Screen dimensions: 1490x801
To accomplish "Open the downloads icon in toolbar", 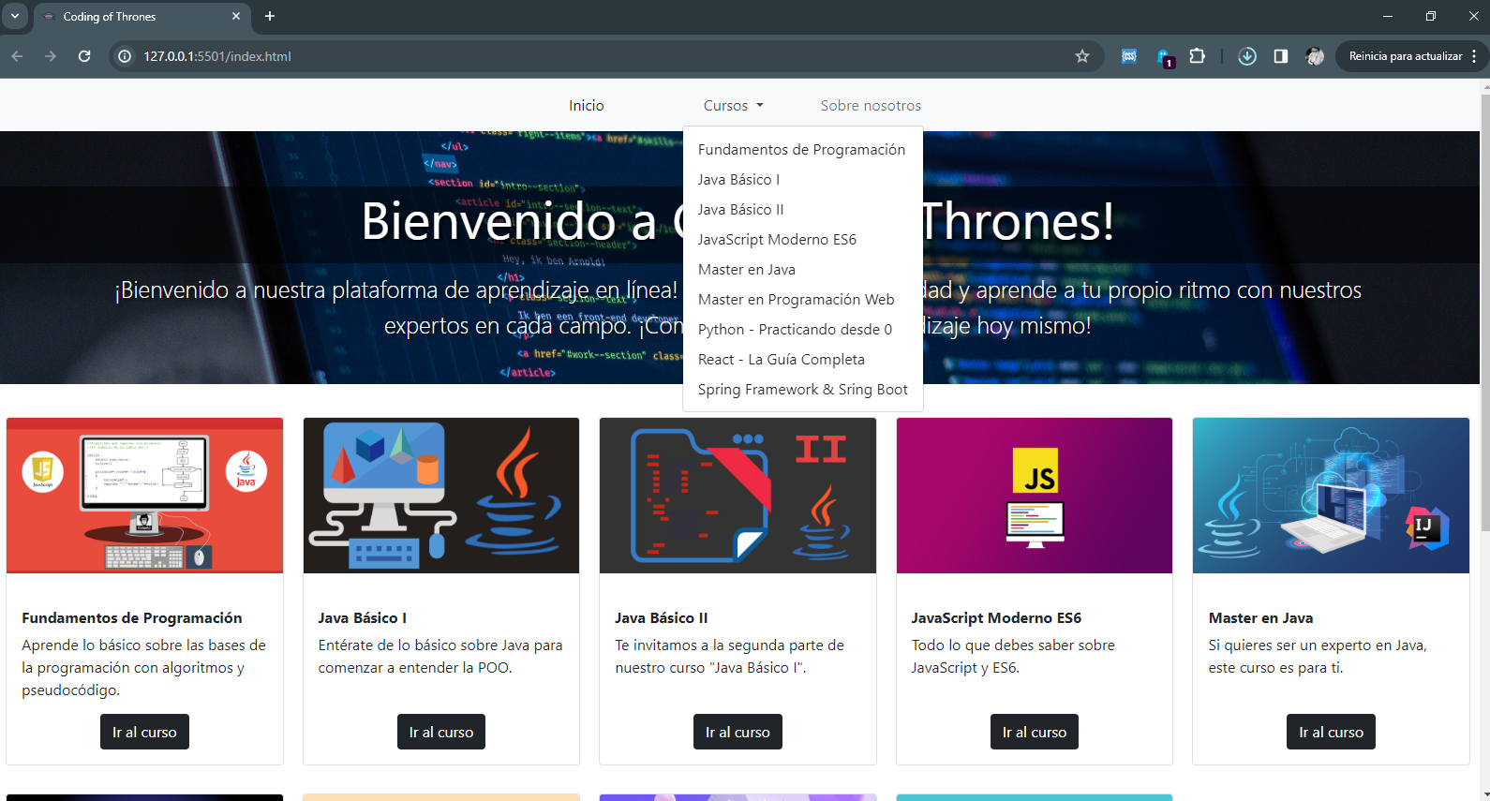I will [x=1247, y=56].
